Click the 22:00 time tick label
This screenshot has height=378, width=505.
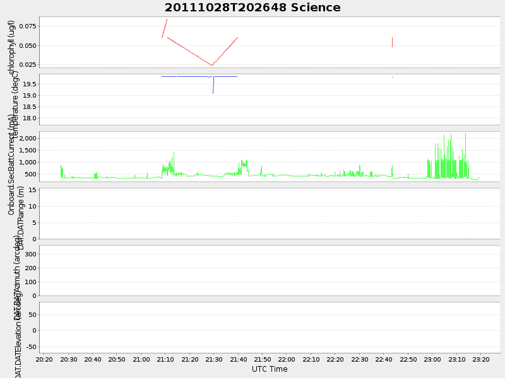[x=287, y=359]
